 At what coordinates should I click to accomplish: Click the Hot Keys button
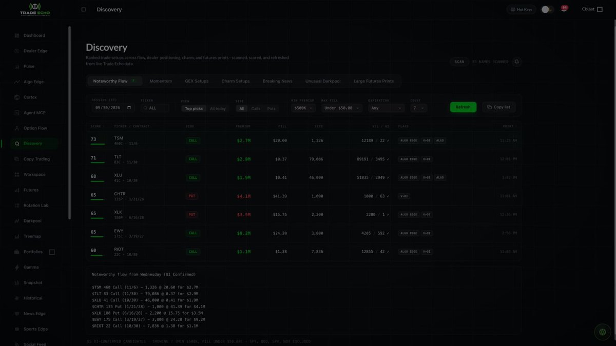pos(522,9)
